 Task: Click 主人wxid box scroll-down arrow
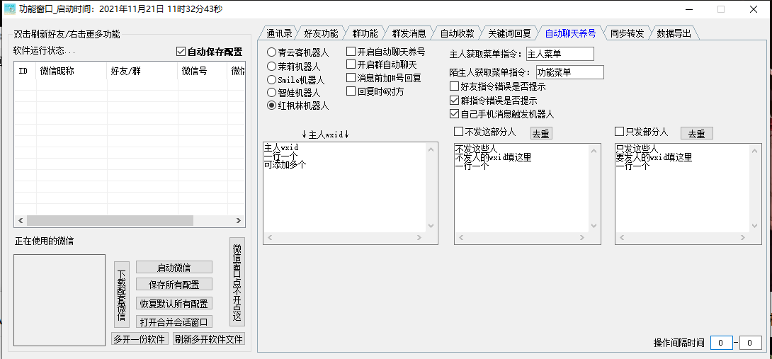tap(431, 226)
